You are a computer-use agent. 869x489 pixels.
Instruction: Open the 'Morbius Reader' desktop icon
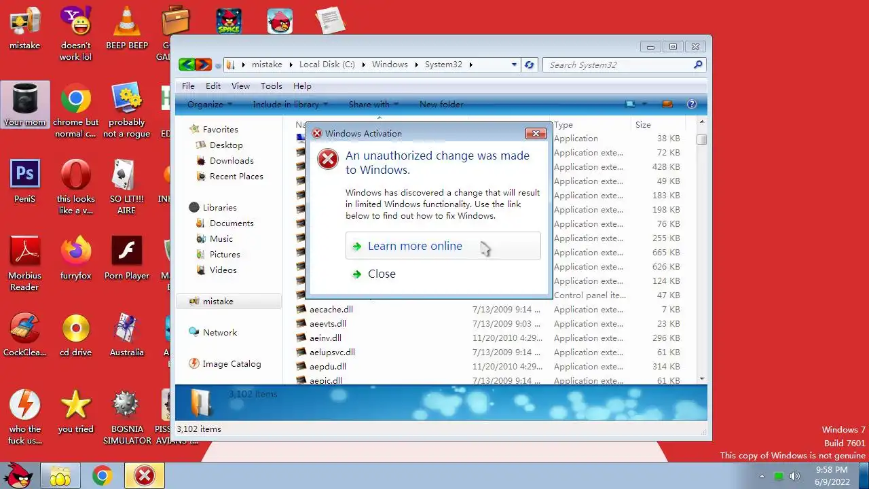click(24, 264)
